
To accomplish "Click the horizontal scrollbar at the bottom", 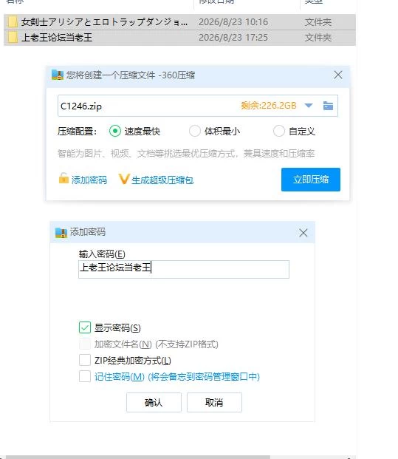I will pyautogui.click(x=137, y=457).
